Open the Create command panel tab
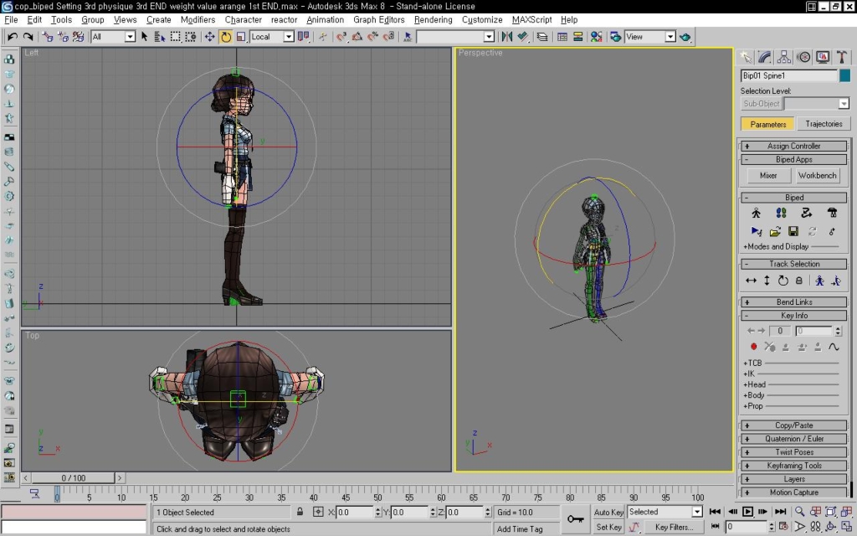The width and height of the screenshot is (857, 536). [x=746, y=57]
